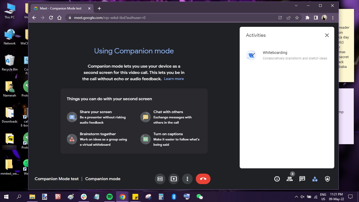This screenshot has height=202, width=359.
Task: Go back in Chrome
Action: [x=34, y=18]
